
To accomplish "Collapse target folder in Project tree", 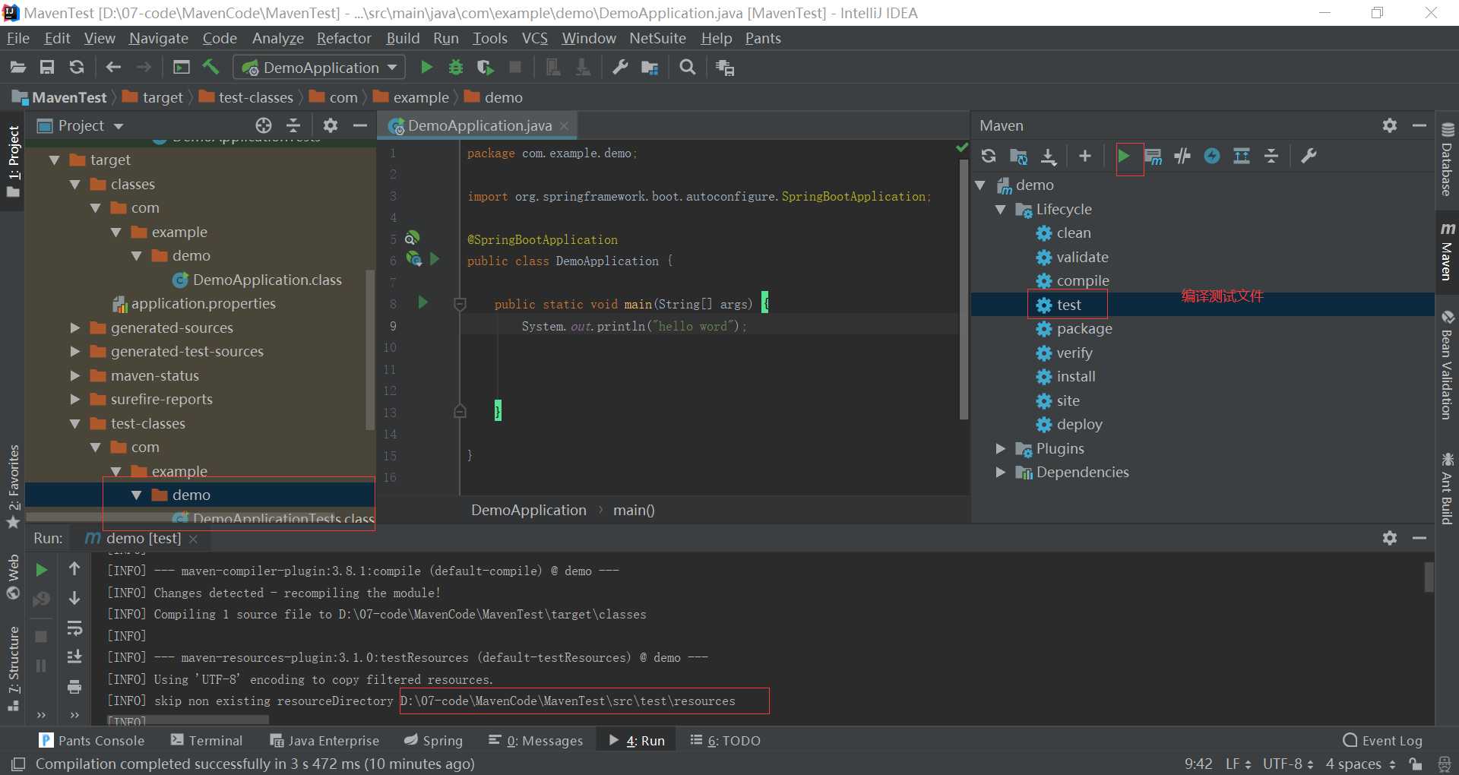I will coord(54,160).
